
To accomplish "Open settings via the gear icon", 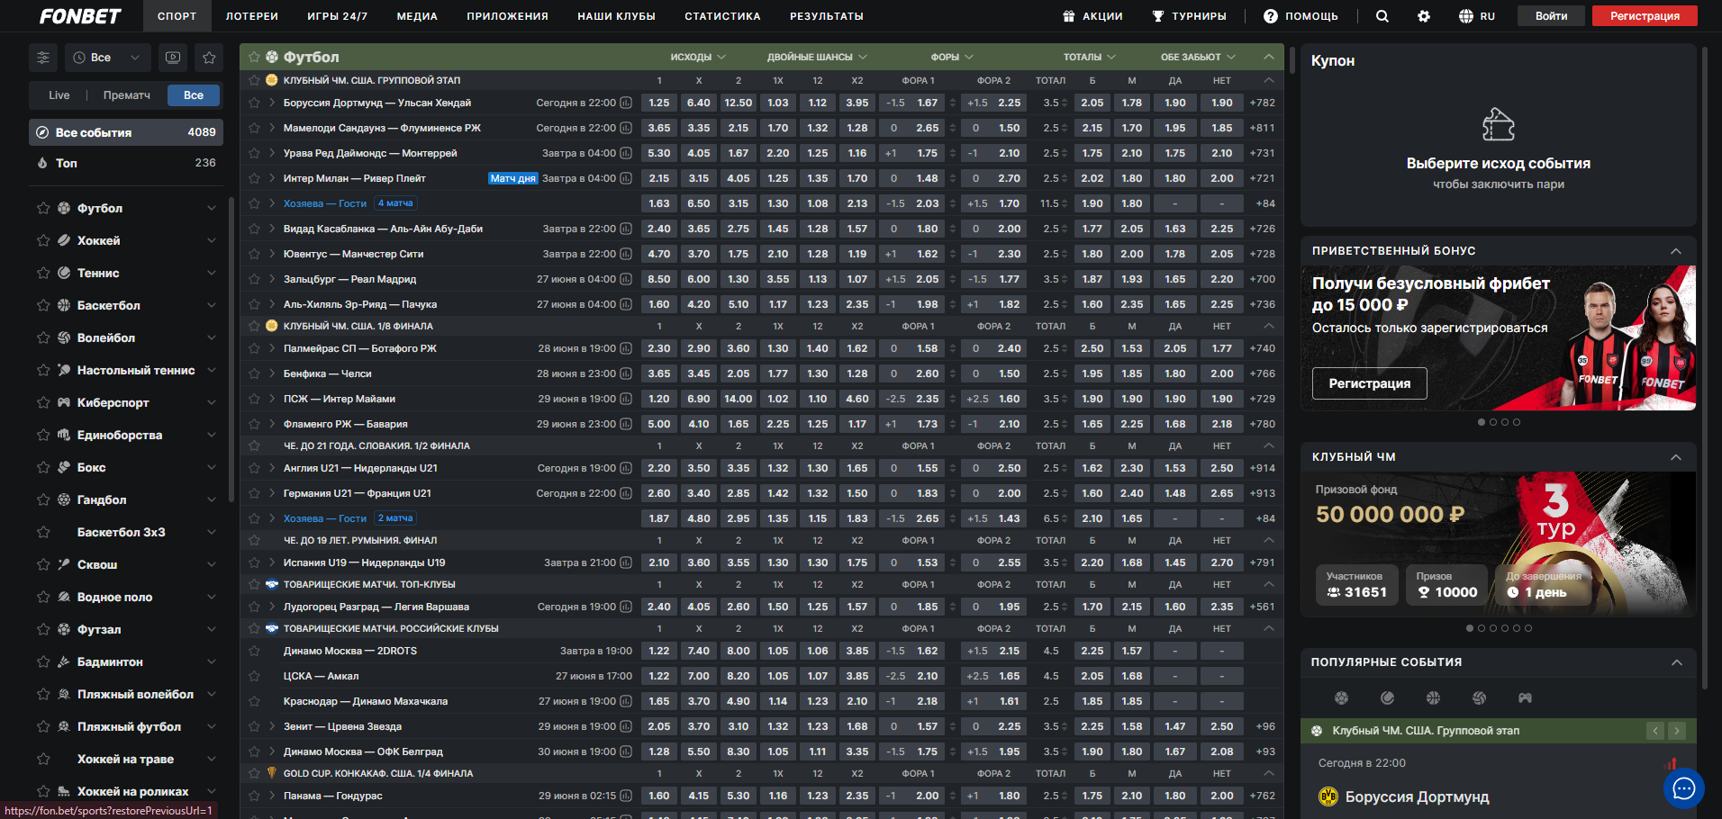I will click(x=1423, y=16).
